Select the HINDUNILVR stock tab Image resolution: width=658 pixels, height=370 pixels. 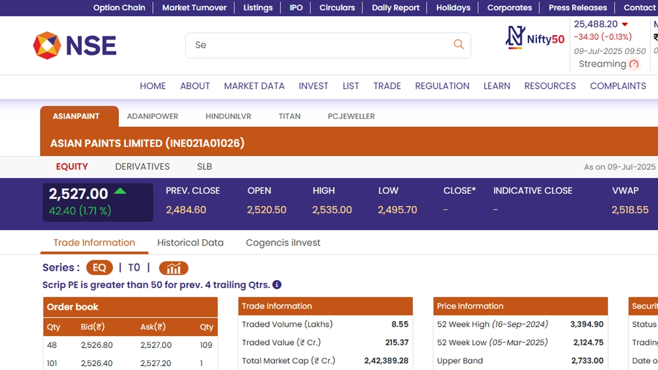[x=228, y=116]
